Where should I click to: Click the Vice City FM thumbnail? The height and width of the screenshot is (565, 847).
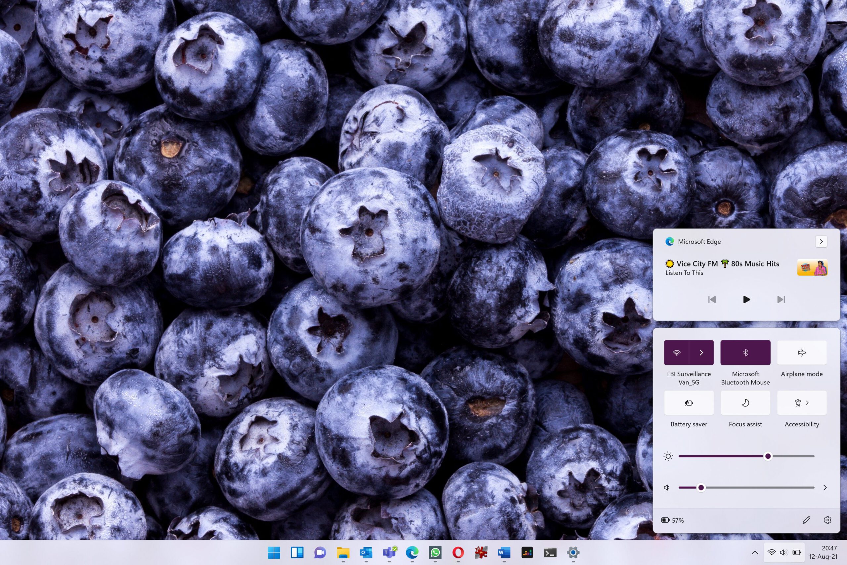click(812, 268)
